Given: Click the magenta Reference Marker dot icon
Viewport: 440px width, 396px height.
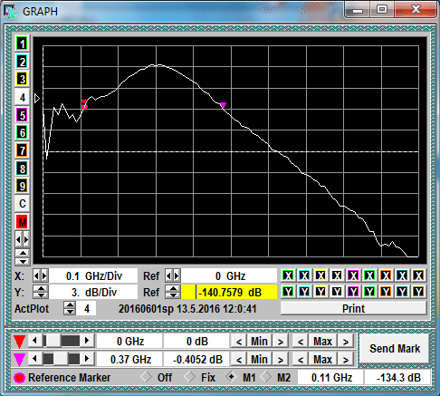Looking at the screenshot, I should click(x=19, y=378).
